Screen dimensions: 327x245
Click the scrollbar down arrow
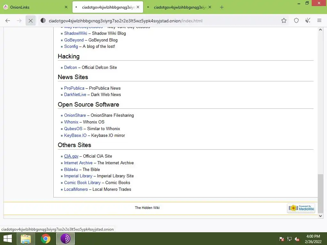320,216
